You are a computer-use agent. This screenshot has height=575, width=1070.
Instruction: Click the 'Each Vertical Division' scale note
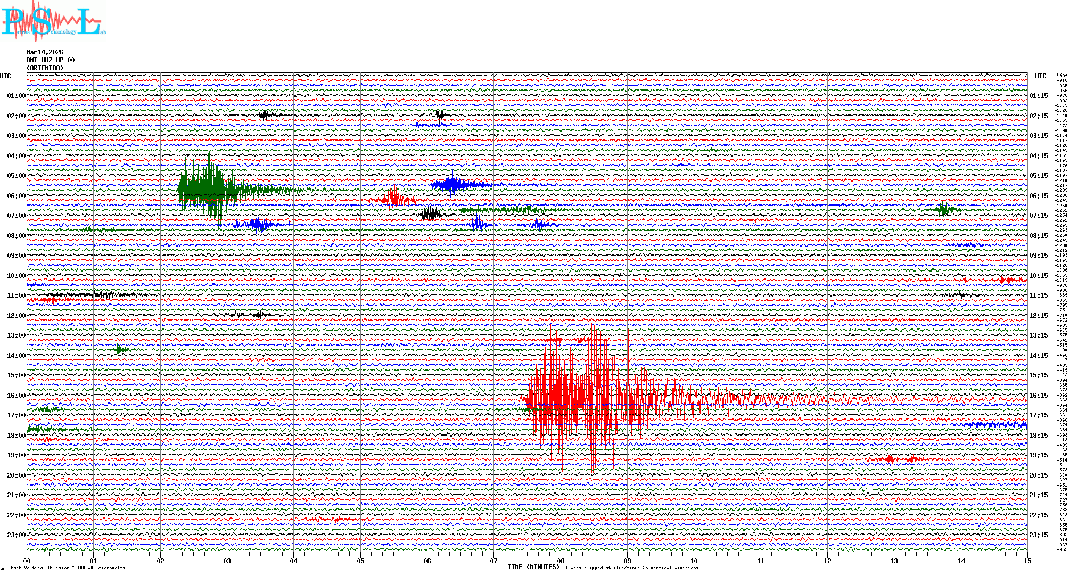coord(68,568)
